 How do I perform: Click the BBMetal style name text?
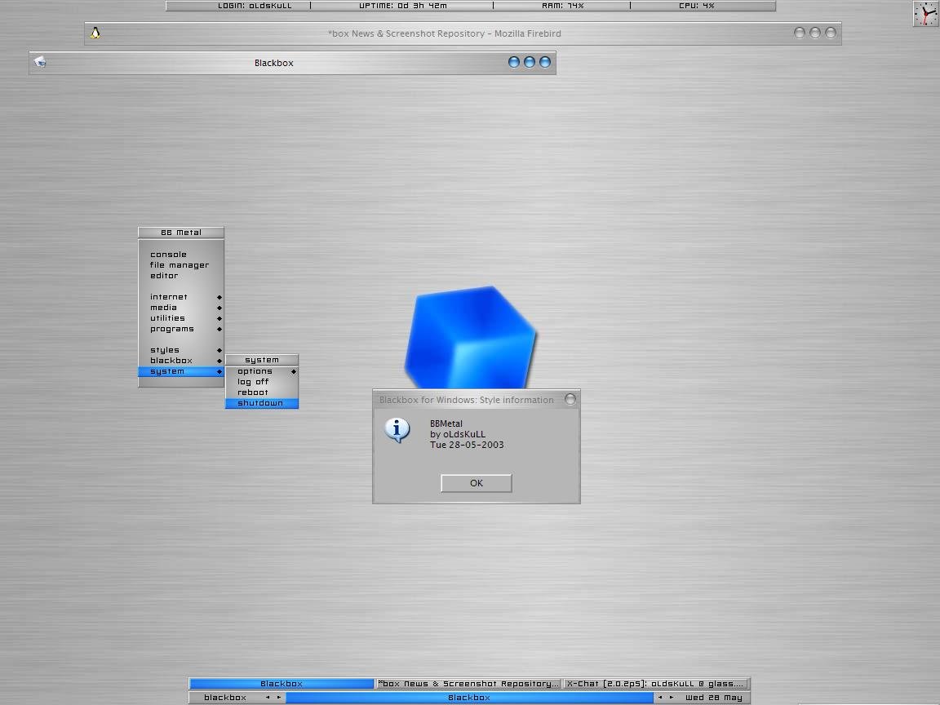point(446,423)
